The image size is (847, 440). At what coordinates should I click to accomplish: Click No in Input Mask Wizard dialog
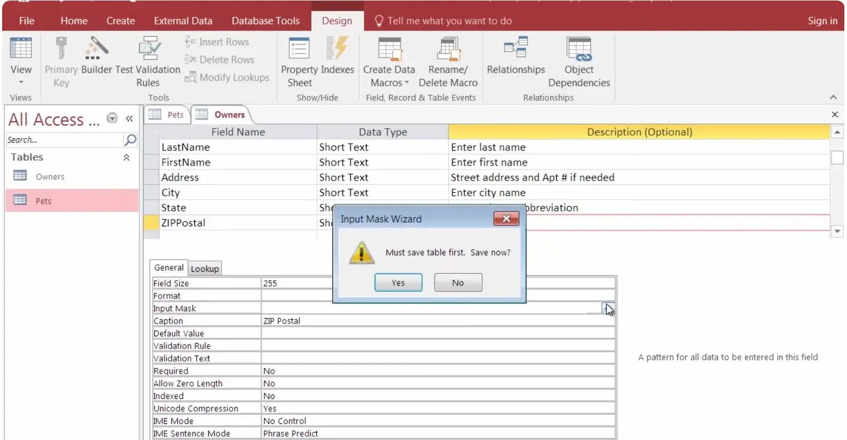tap(458, 282)
